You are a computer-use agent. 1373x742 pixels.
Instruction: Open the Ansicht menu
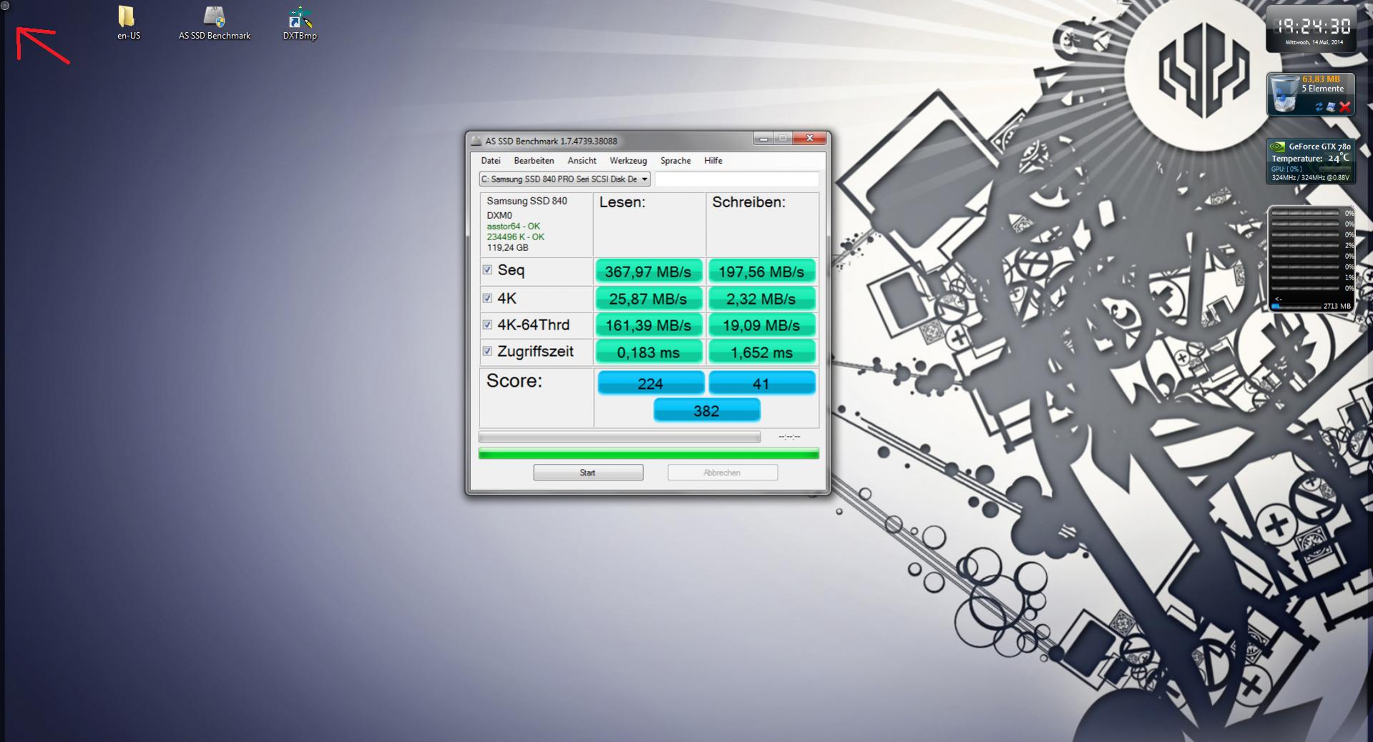[x=582, y=161]
